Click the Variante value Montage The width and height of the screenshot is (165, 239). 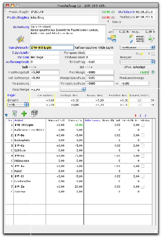point(37,57)
